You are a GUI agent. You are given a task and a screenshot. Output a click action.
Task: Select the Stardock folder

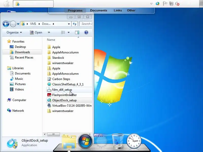click(x=58, y=58)
